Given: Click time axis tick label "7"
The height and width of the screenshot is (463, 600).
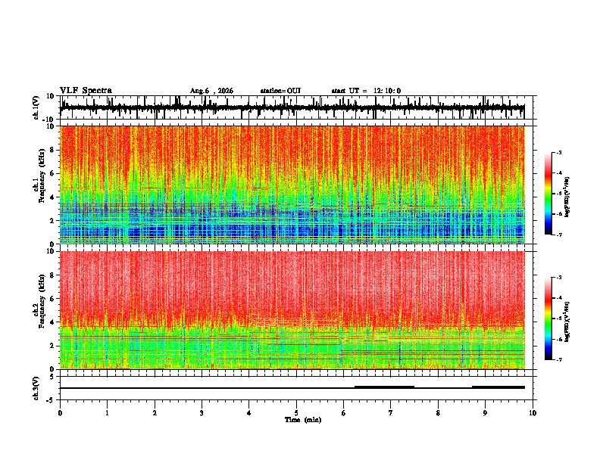Looking at the screenshot, I should 391,413.
